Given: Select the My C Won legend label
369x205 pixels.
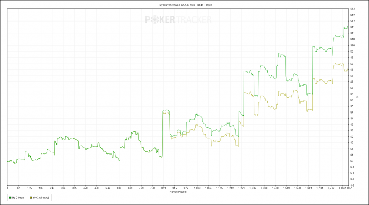Looking at the screenshot, I should 18,198.
